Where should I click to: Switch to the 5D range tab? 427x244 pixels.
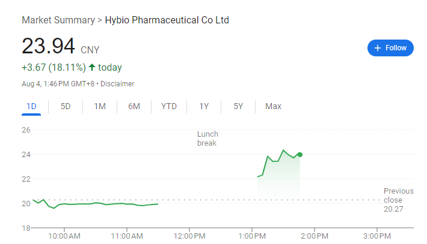(x=66, y=106)
